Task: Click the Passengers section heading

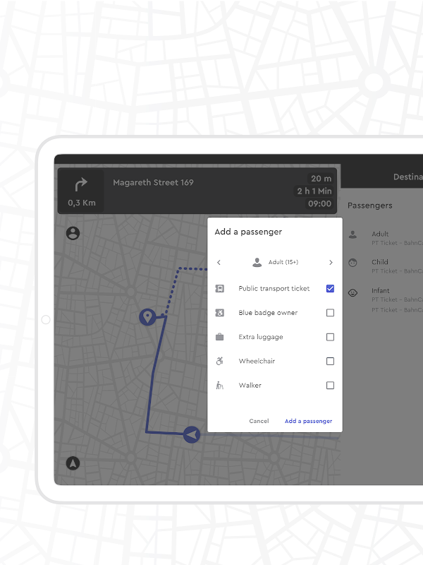Action: pyautogui.click(x=369, y=206)
